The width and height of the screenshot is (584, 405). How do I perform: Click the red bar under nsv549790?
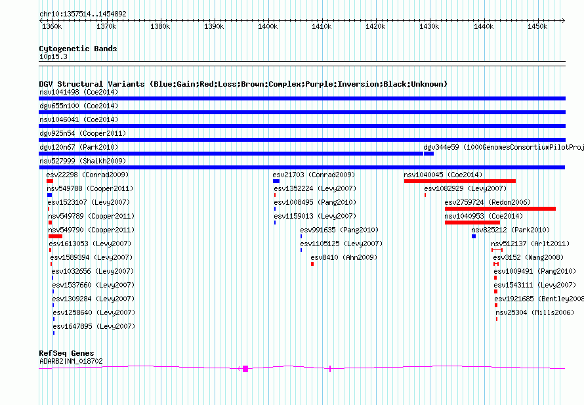[56, 236]
